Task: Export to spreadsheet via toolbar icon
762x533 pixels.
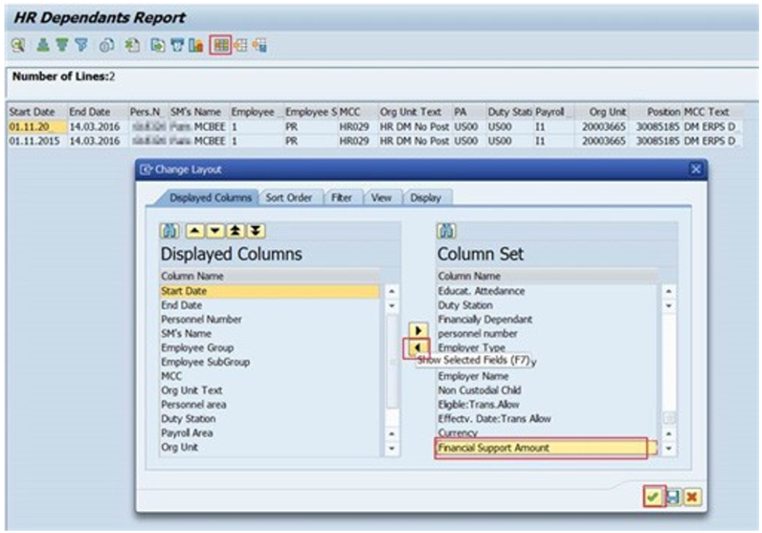Action: (132, 46)
